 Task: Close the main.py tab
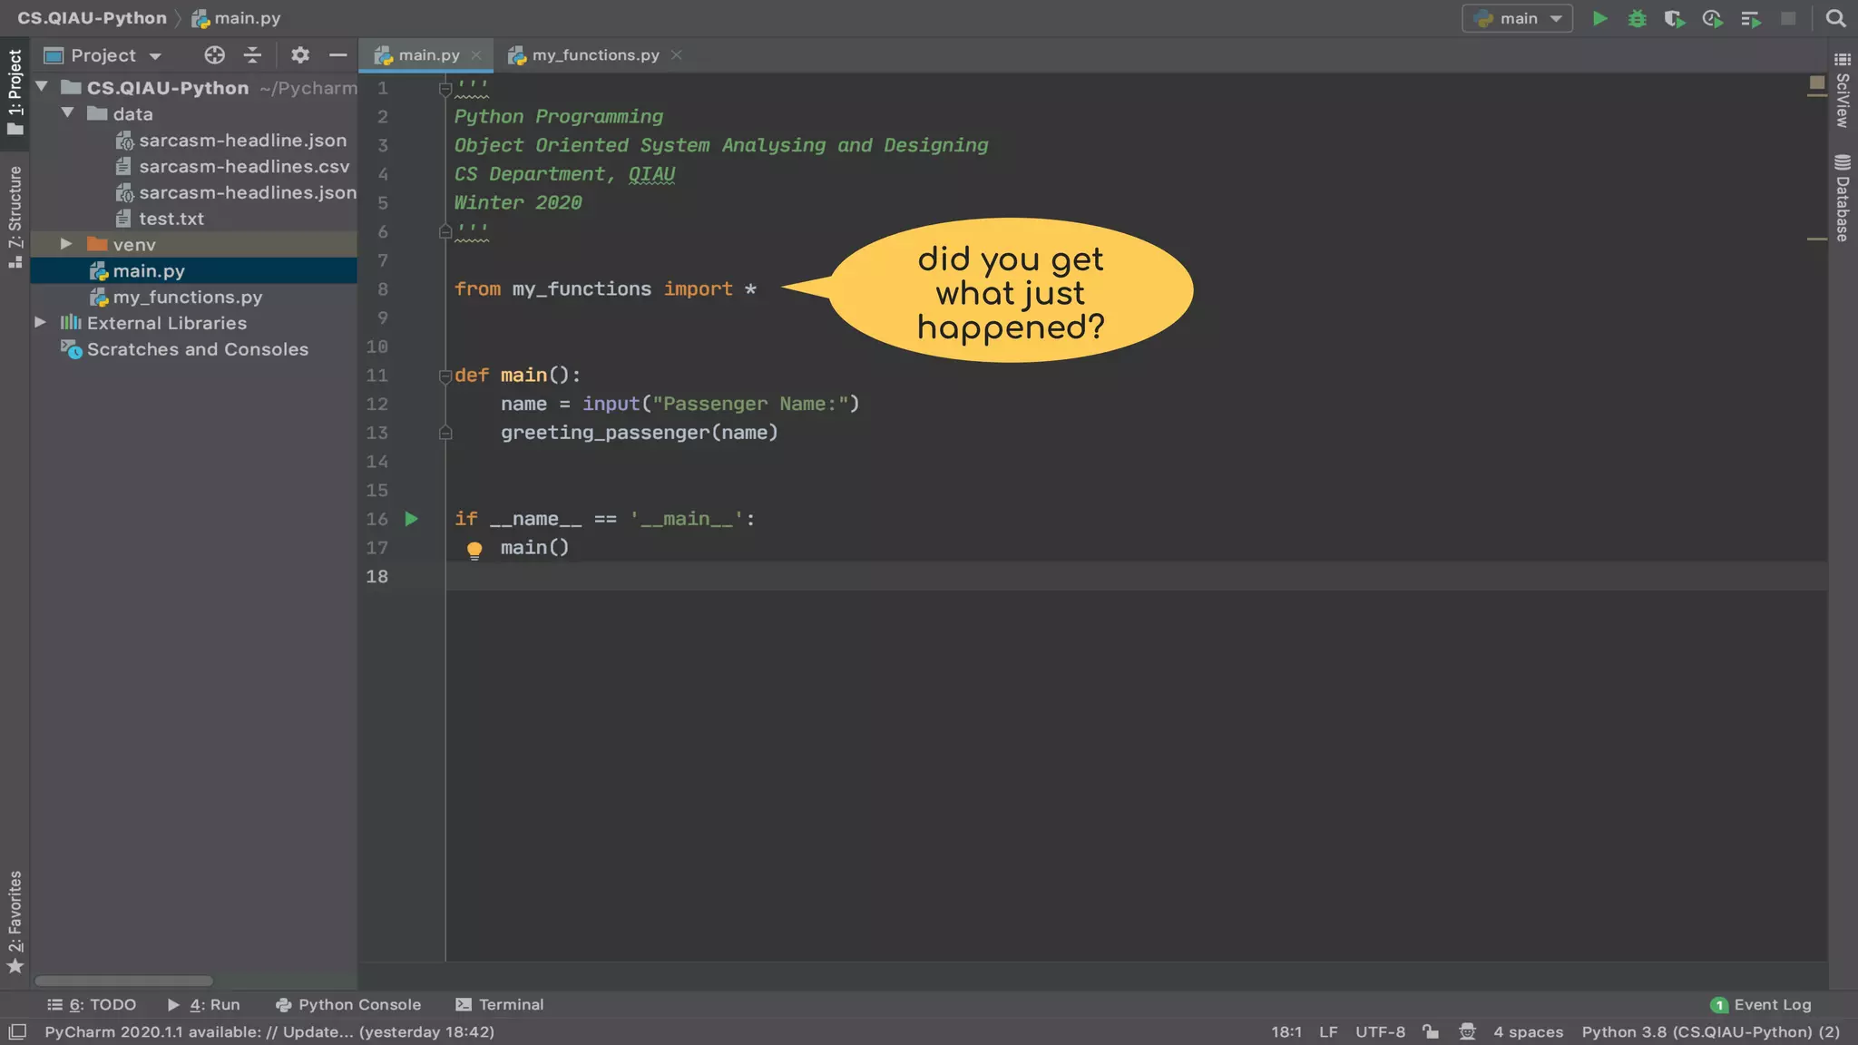pos(476,55)
